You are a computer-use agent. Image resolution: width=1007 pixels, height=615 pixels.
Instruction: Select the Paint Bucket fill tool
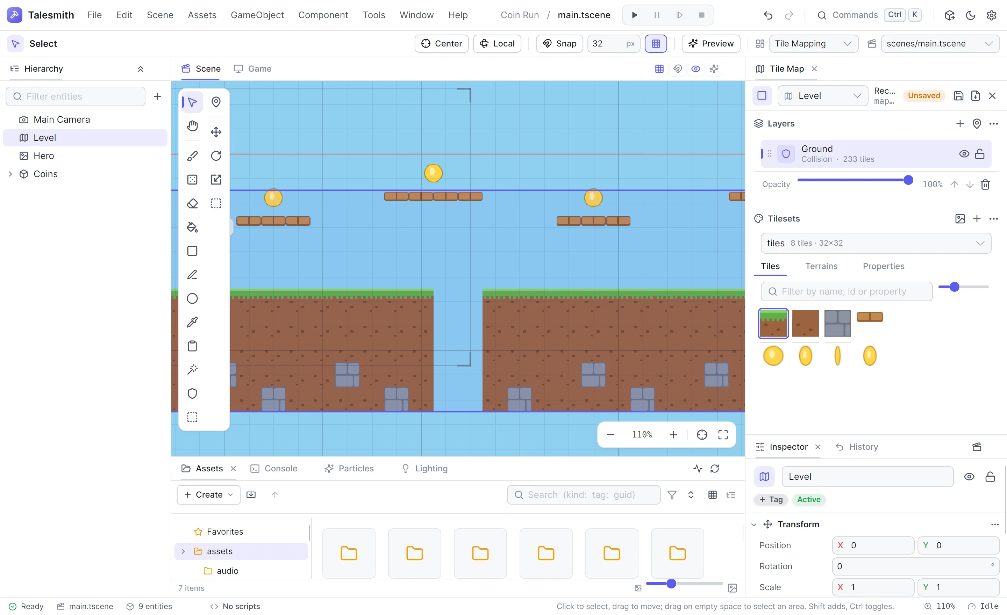pyautogui.click(x=192, y=227)
